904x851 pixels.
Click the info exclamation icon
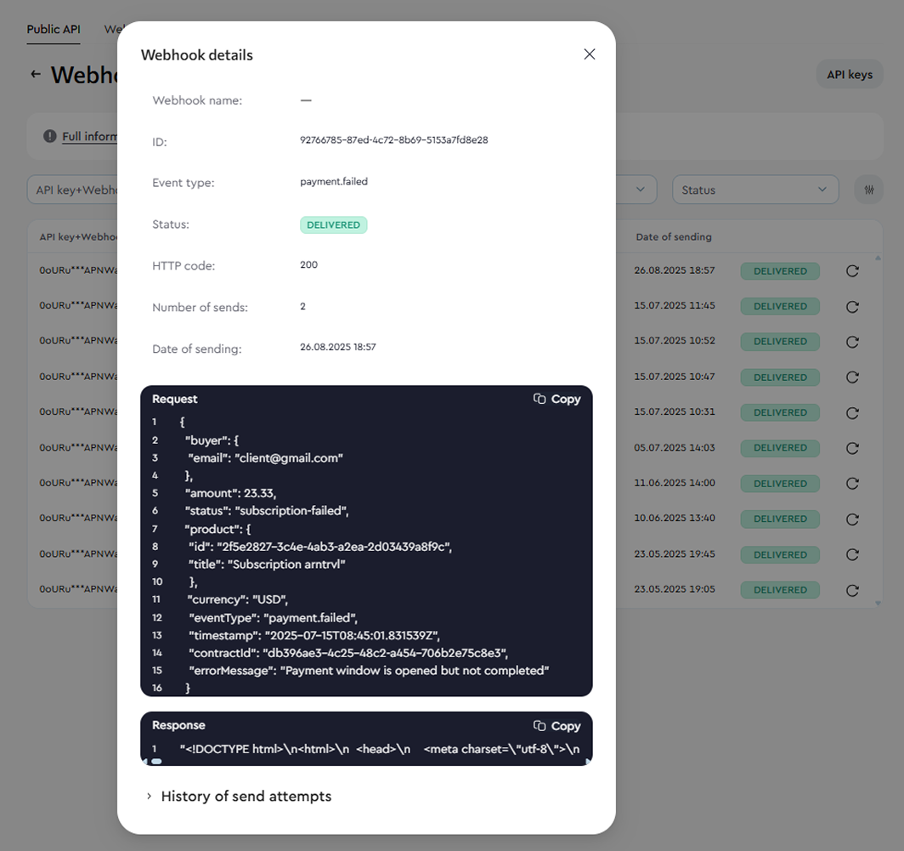tap(50, 136)
